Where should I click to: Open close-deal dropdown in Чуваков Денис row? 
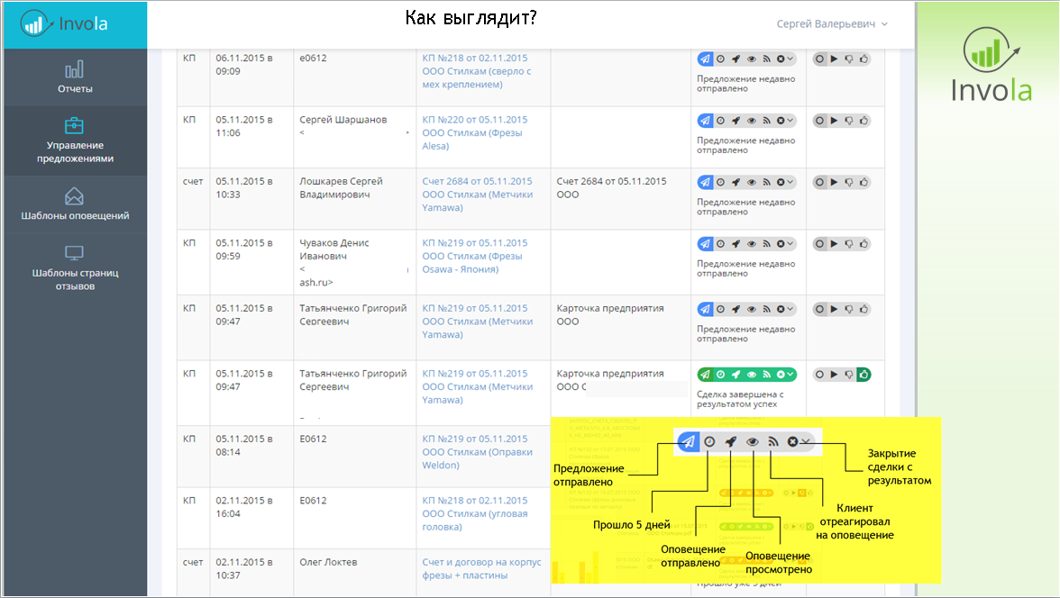tap(784, 243)
